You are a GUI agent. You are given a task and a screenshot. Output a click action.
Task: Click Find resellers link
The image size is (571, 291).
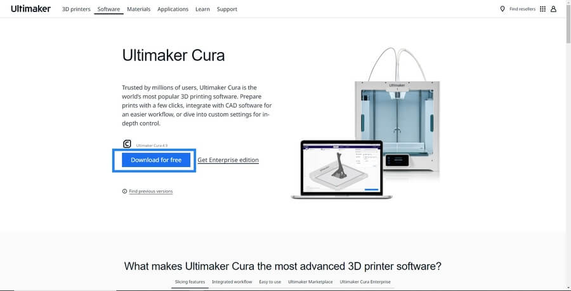click(x=522, y=9)
